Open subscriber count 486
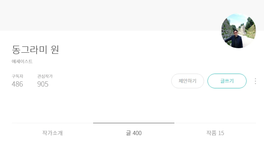The image size is (264, 148). tap(17, 84)
